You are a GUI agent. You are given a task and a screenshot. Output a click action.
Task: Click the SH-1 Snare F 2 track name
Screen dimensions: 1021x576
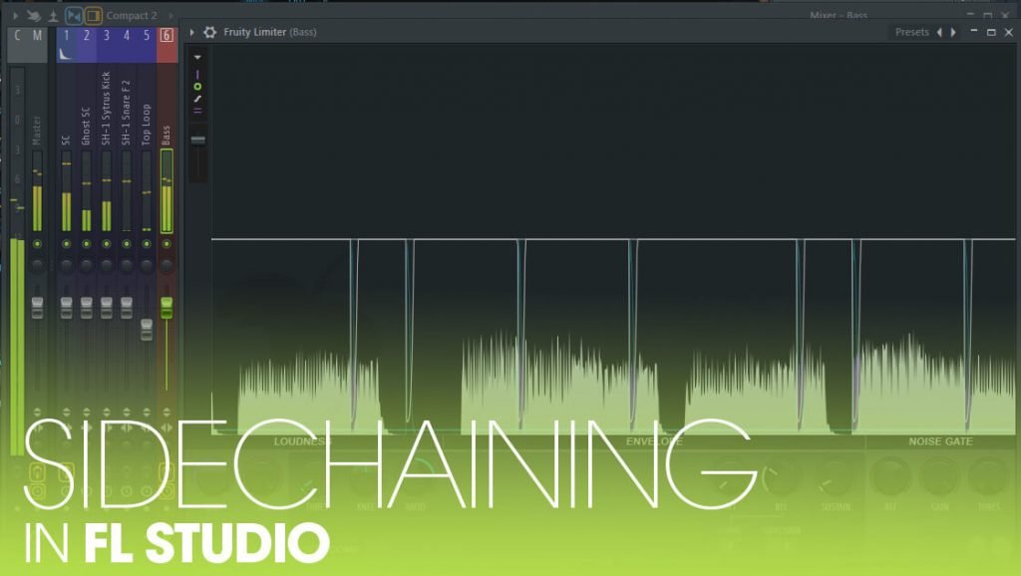(x=127, y=113)
